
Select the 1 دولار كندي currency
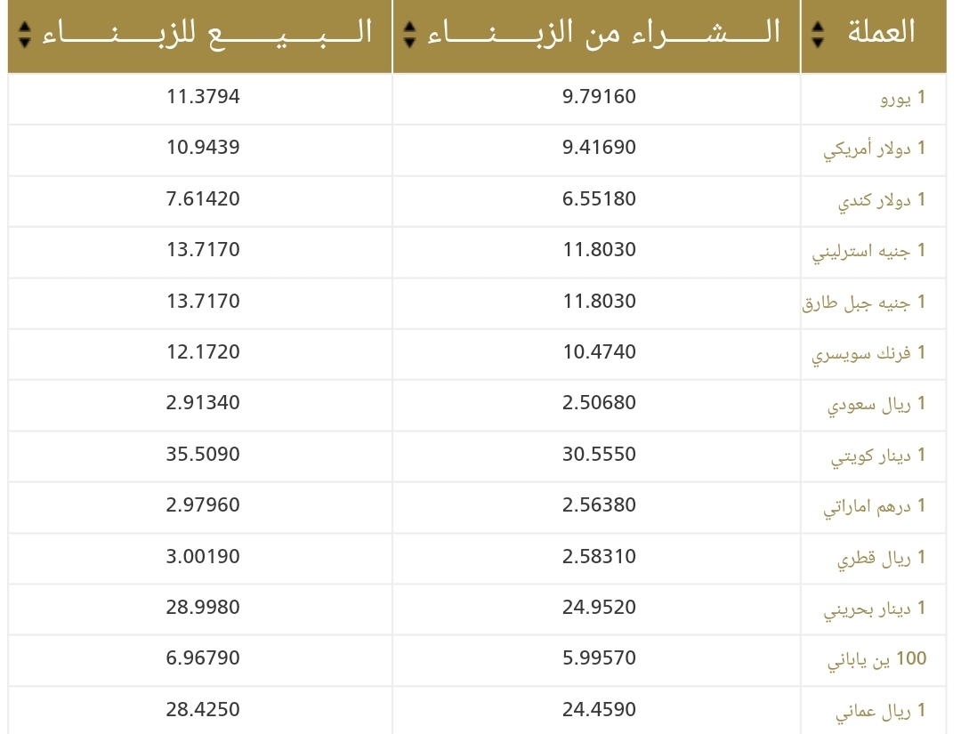(882, 200)
